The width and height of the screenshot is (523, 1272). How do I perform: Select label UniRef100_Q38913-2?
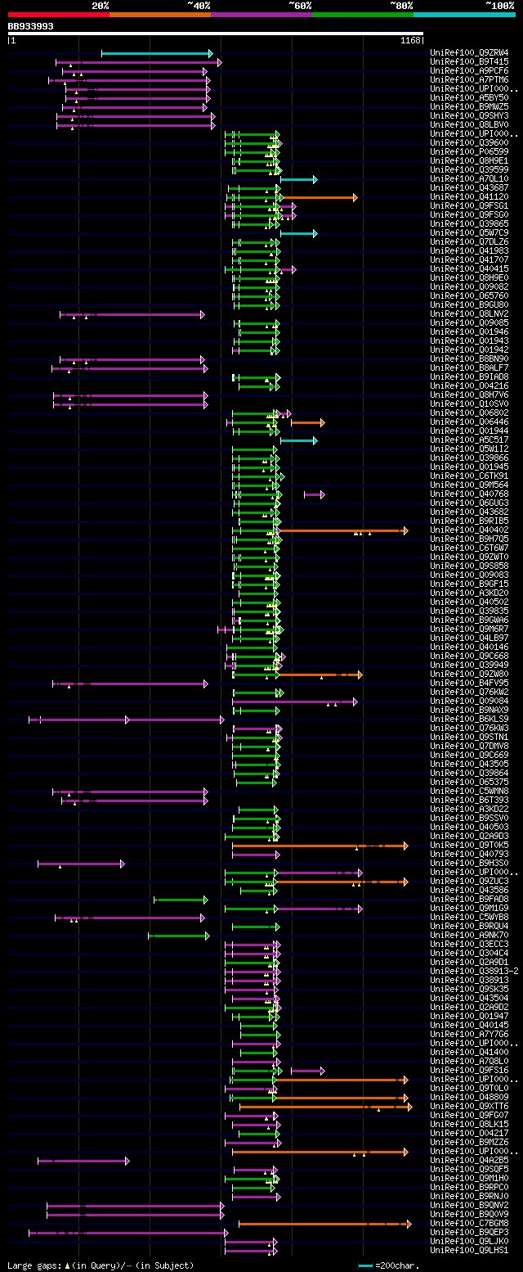click(474, 971)
